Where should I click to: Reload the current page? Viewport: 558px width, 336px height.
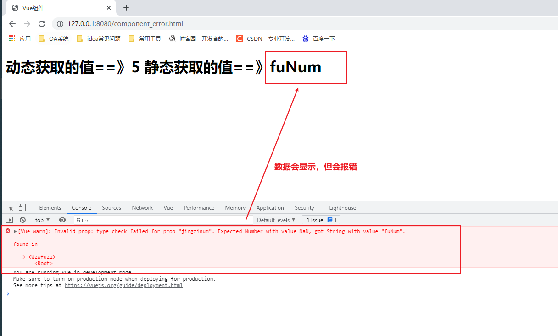click(41, 23)
